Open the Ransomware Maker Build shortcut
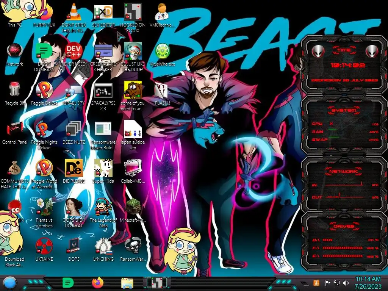Image resolution: width=388 pixels, height=291 pixels. [x=103, y=136]
